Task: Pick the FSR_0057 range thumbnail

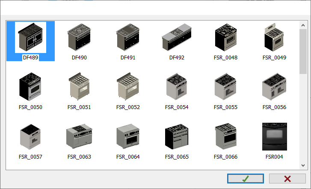Action: (30, 137)
